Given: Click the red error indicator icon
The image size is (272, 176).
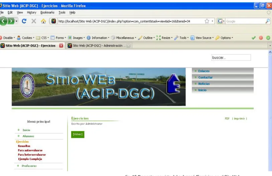Looking at the screenshot, I should click(261, 38).
